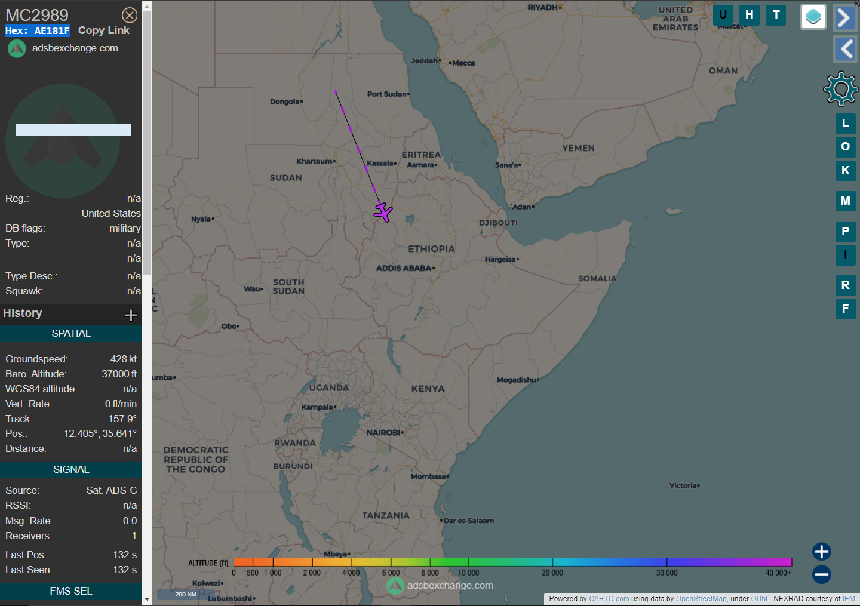Toggle the I map option button

[x=846, y=255]
